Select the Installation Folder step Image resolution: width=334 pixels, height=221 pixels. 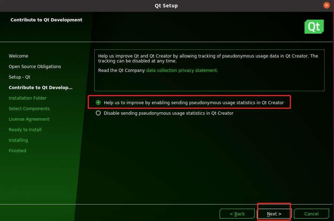pyautogui.click(x=27, y=98)
